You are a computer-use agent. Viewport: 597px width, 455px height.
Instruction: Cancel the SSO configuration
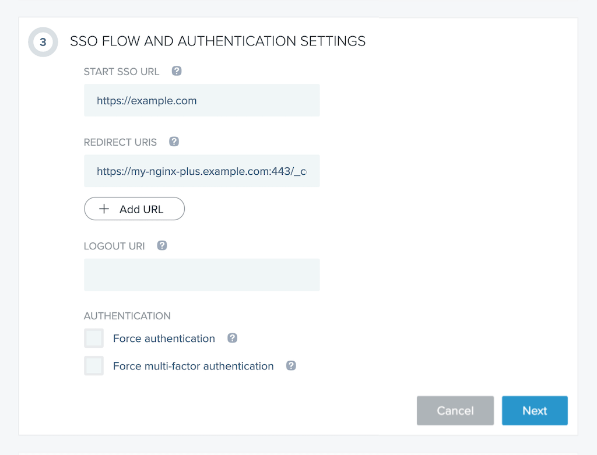point(455,411)
